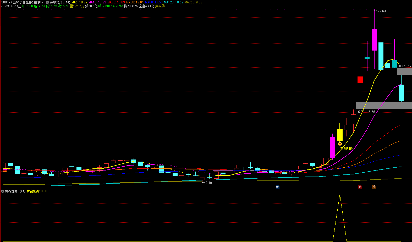Click the tall magenta candle below 22.63
412x242 pixels.
(374, 39)
